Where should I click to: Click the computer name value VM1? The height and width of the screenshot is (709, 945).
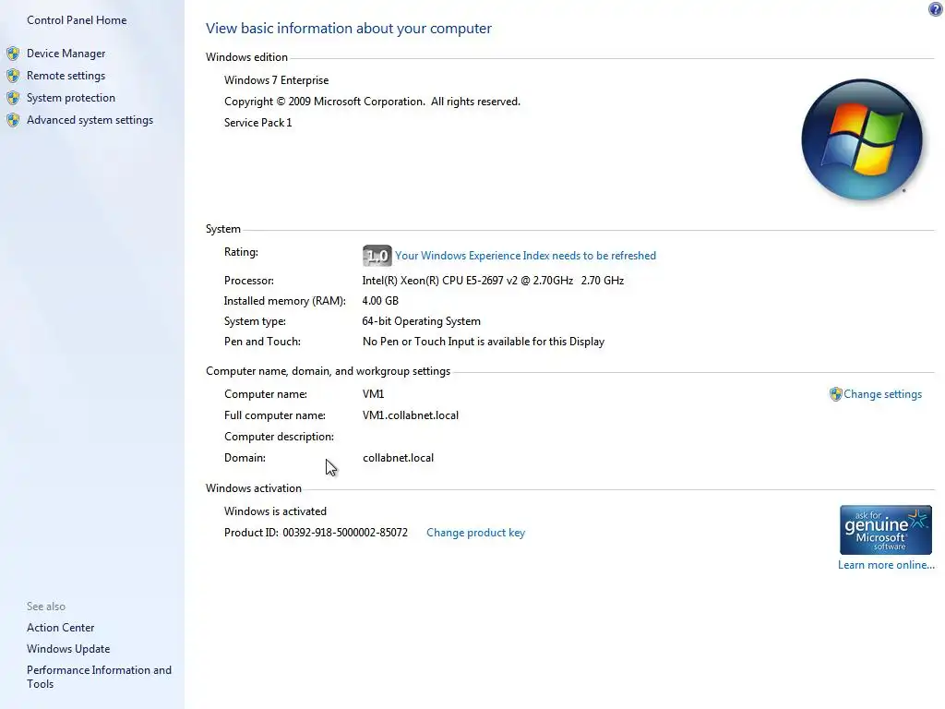[x=373, y=394]
